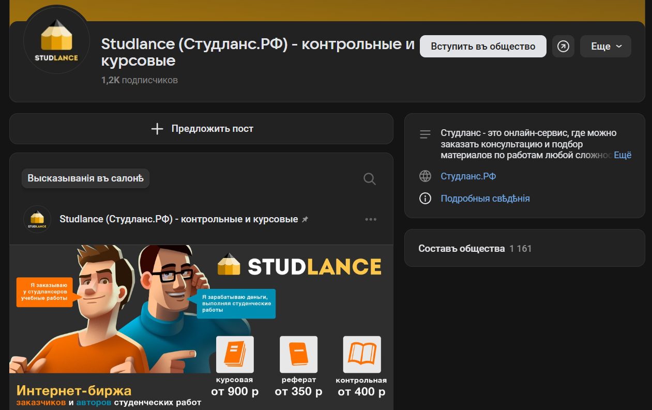Screen dimensions: 652x410
Task: Click the post author's small avatar
Action: [x=37, y=219]
